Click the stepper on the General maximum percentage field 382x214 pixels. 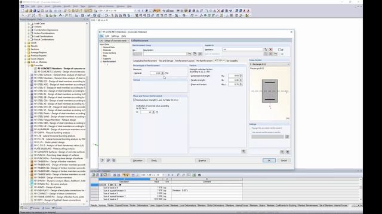click(x=163, y=73)
